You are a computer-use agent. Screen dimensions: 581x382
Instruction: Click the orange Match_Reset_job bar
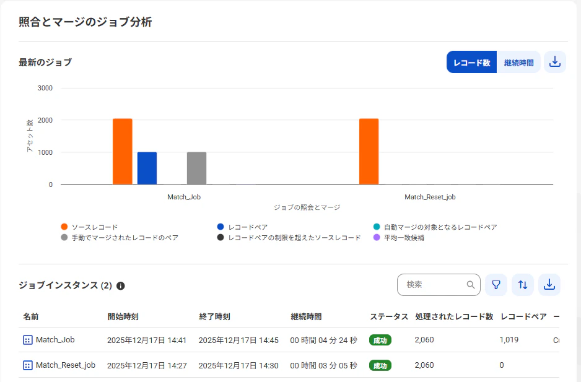(369, 152)
